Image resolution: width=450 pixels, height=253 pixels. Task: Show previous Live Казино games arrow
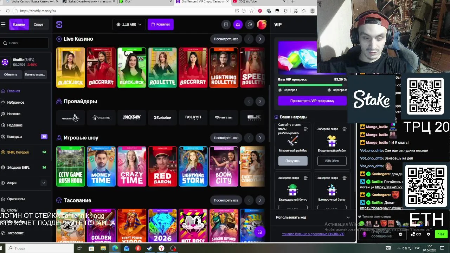(249, 39)
